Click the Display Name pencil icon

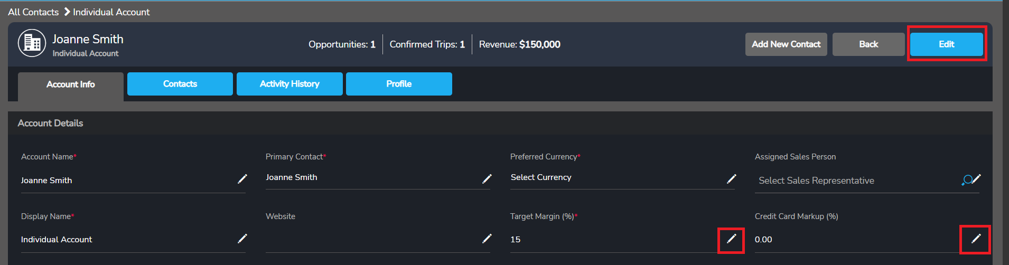point(242,239)
